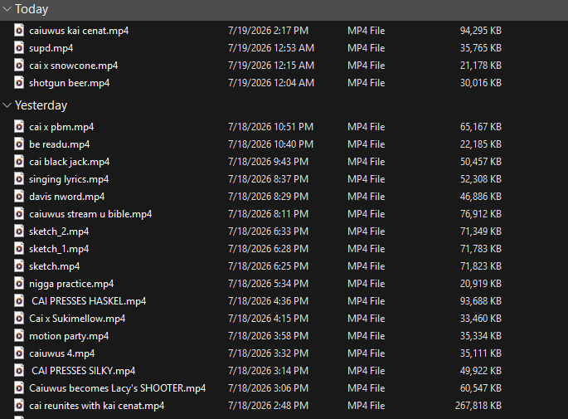Collapse the Yesterday group chevron
The image size is (568, 419).
pyautogui.click(x=7, y=105)
